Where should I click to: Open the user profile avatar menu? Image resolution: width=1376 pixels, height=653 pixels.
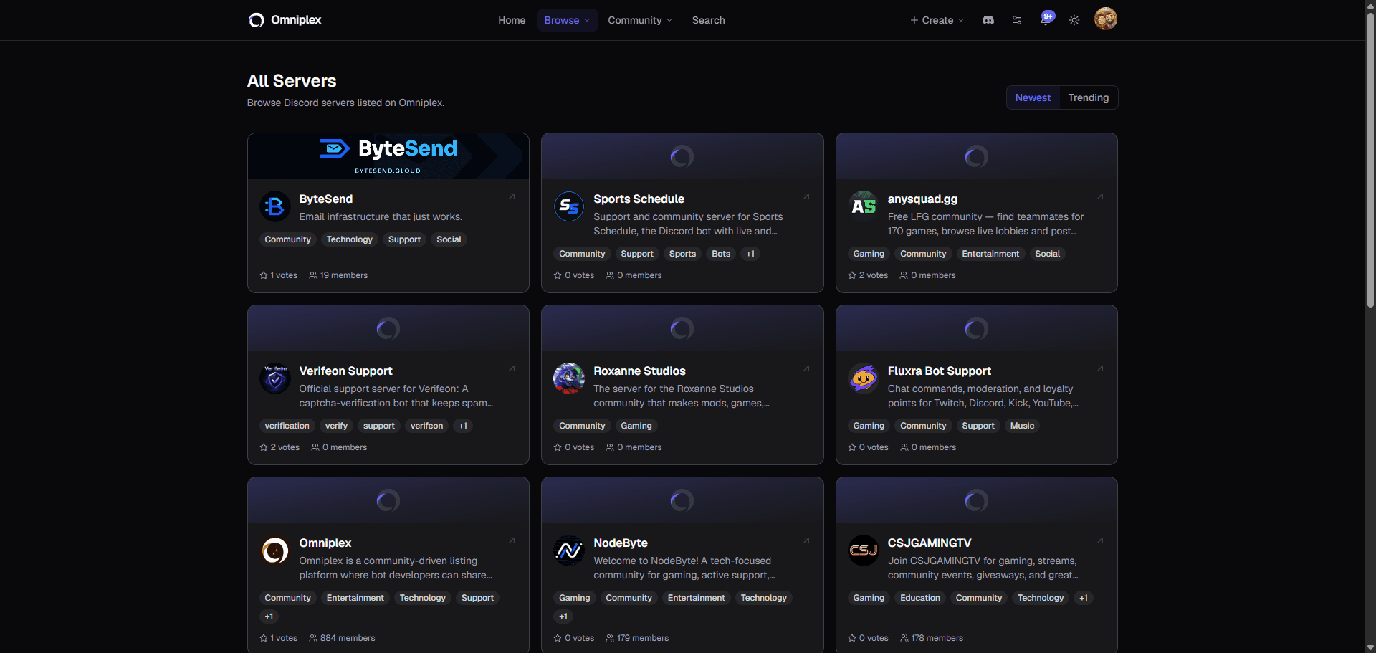(1106, 19)
